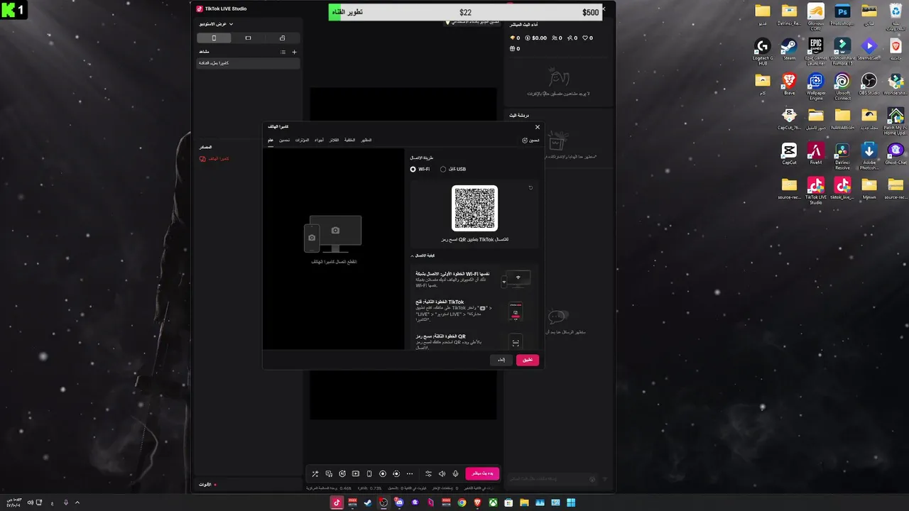Click the CapCut desktop shortcut icon
Screen dimensions: 909x511
pyautogui.click(x=789, y=153)
